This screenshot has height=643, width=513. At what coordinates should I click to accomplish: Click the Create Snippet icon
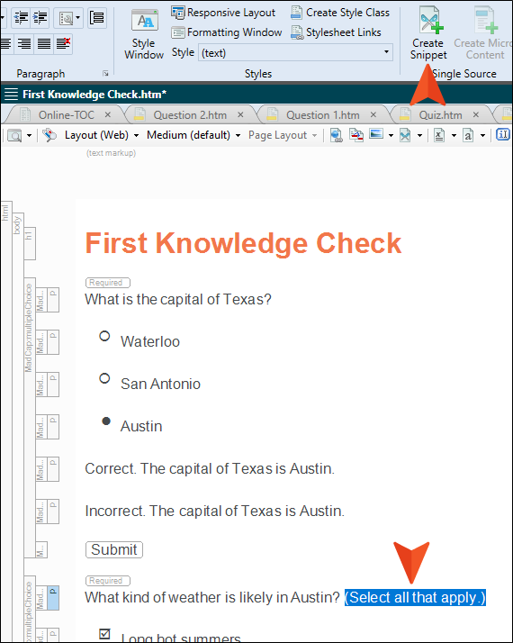428,22
